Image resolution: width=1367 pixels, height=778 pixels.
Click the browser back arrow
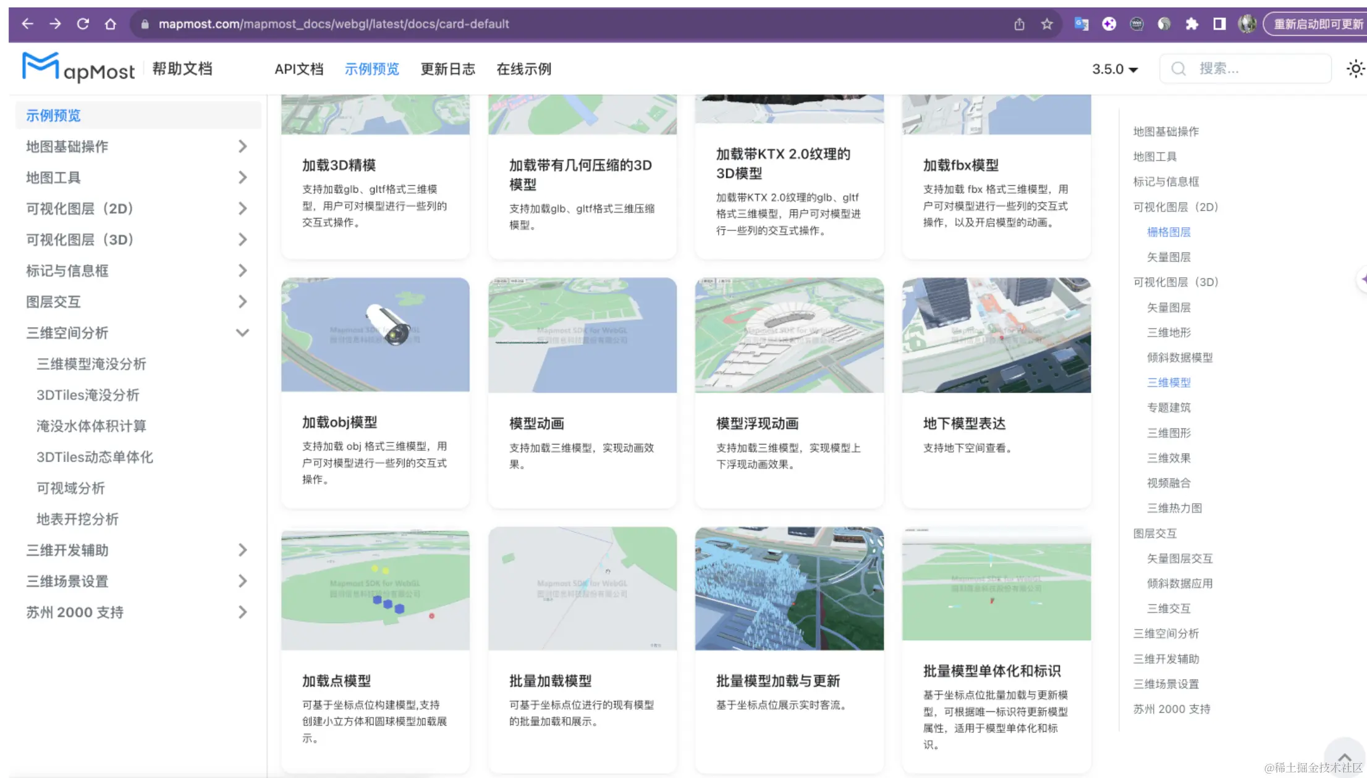pyautogui.click(x=27, y=24)
